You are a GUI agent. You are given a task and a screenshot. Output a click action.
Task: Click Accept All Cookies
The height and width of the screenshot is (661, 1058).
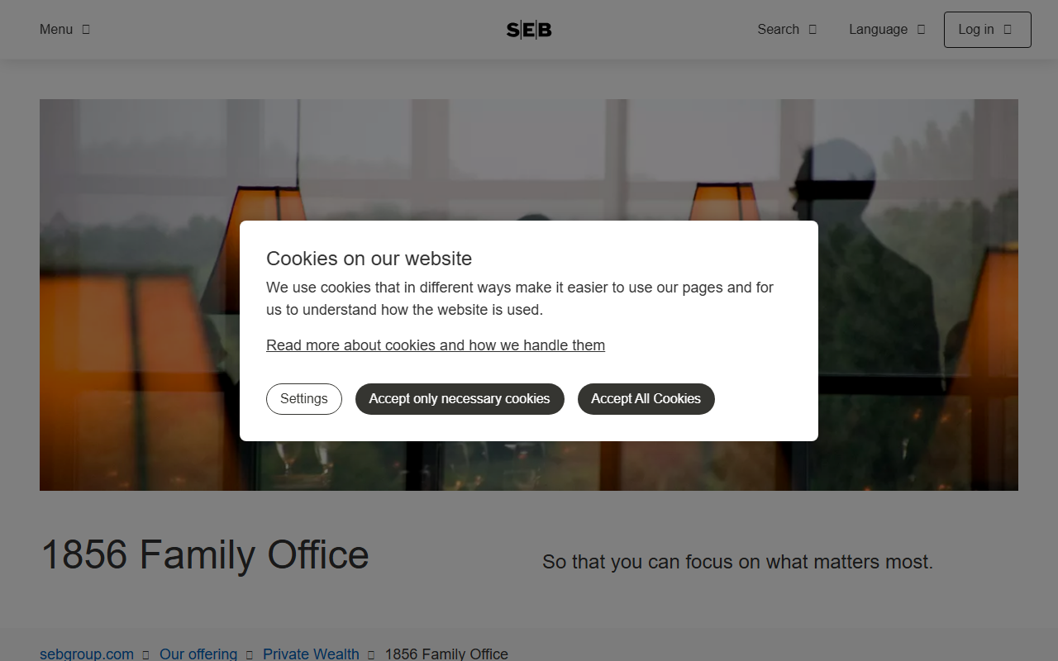pos(646,399)
